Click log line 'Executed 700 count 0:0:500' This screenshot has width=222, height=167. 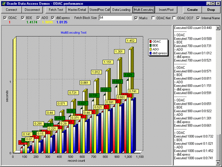click(x=193, y=39)
